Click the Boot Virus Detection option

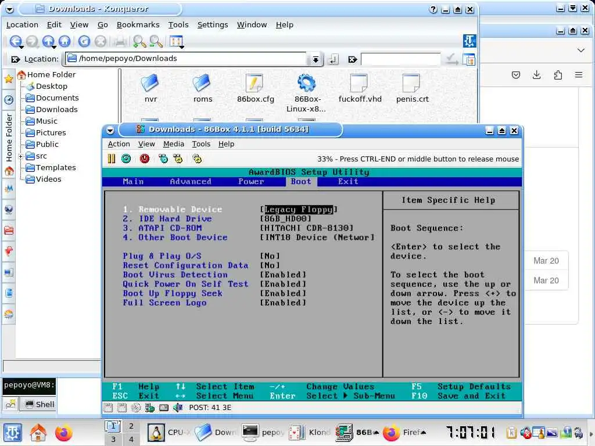coord(175,275)
